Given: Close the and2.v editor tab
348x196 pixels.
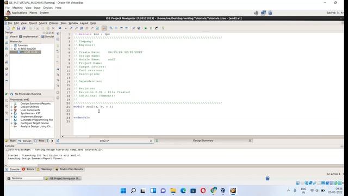Looking at the screenshot, I should [151, 140].
